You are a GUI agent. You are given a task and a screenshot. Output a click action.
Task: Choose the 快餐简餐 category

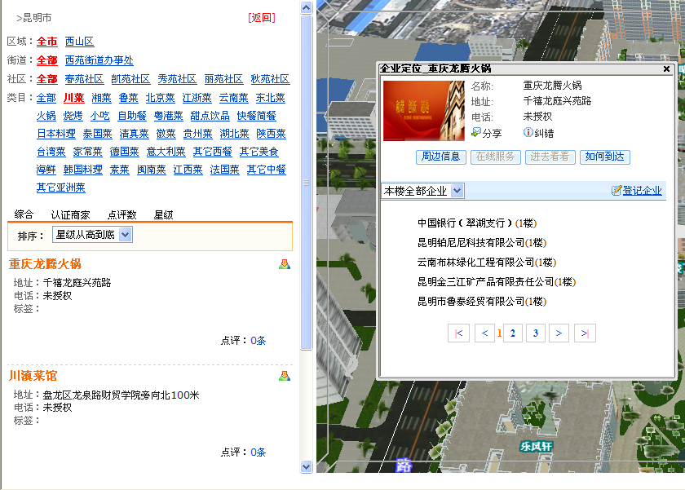pyautogui.click(x=256, y=116)
